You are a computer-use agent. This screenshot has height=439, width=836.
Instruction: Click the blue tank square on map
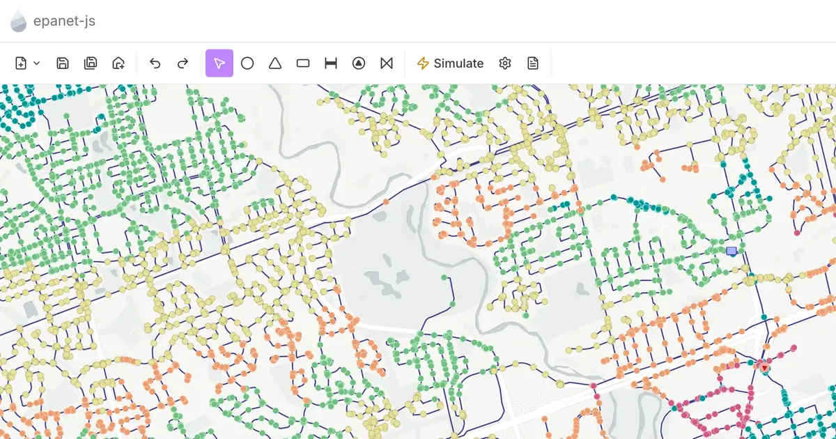(x=731, y=251)
